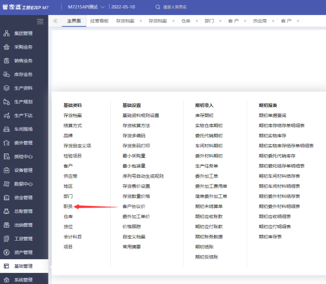
Task: Switch to the 供应商 tab
Action: pyautogui.click(x=260, y=21)
